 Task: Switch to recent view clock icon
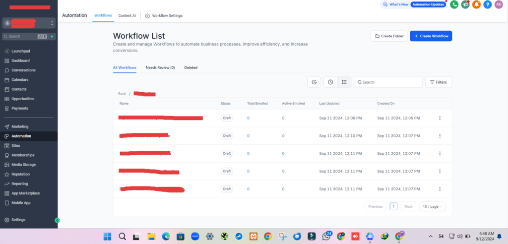pos(330,82)
